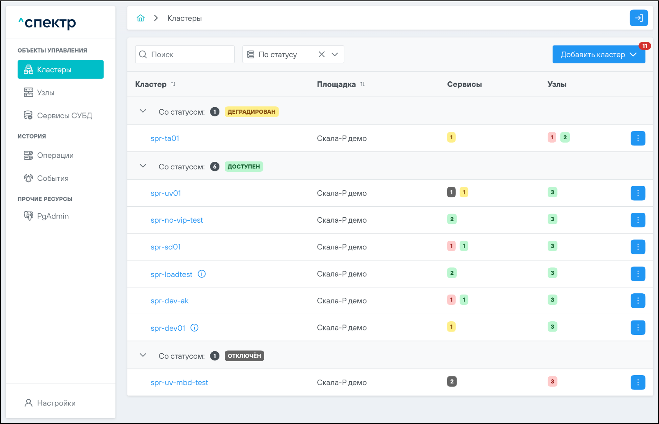Open three-dot menu for spr-uv-mbd-test
Viewport: 659px width, 424px height.
(638, 383)
